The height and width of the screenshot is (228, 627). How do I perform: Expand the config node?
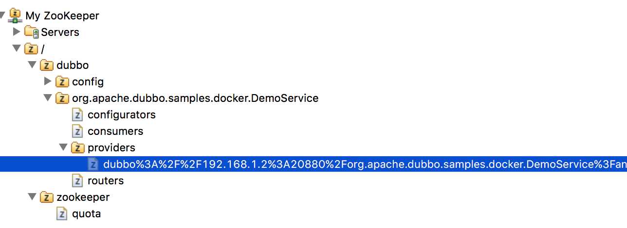48,81
